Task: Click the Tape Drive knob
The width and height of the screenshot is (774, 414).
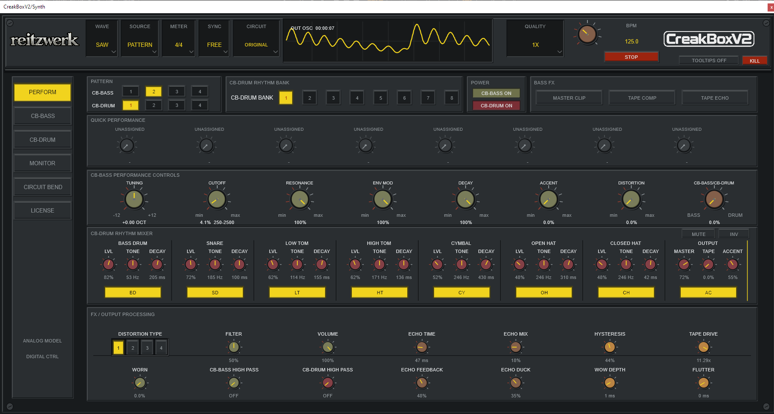Action: pos(703,348)
